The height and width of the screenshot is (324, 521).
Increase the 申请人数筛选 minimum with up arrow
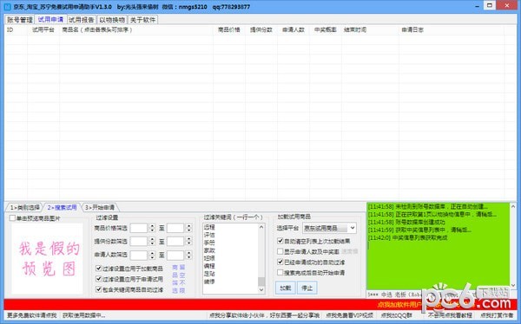[152, 253]
